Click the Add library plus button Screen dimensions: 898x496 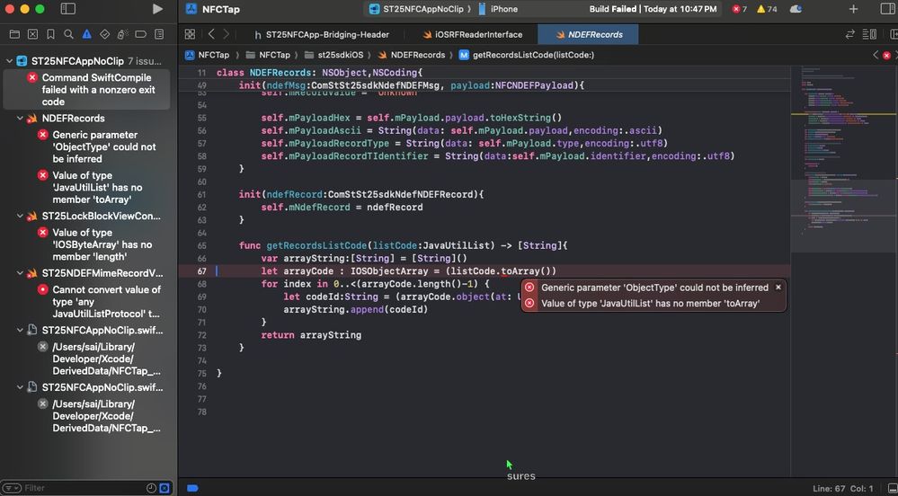click(x=853, y=9)
